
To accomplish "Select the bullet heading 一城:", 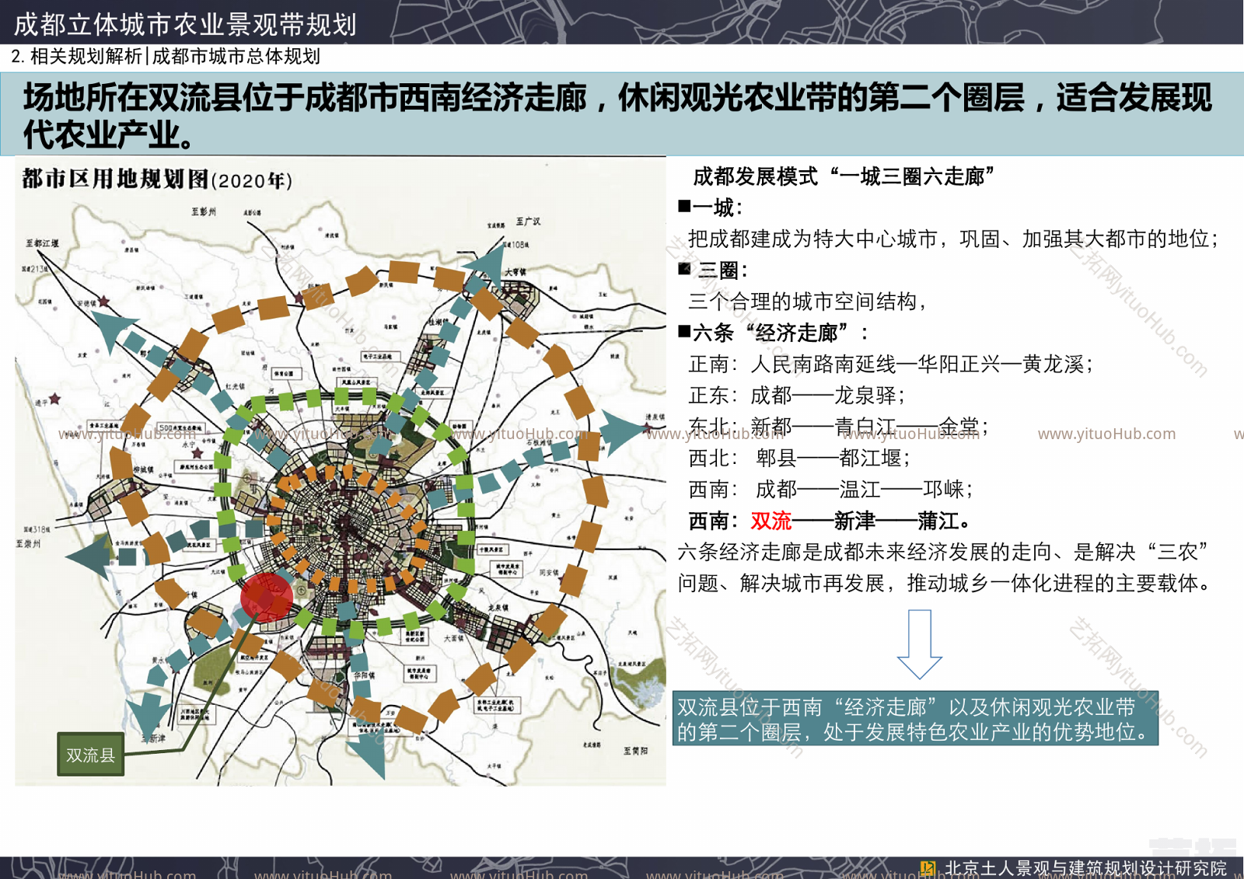I will [x=711, y=208].
